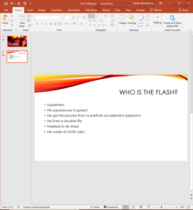Go to the Transitions tab
This screenshot has width=193, height=210.
click(x=56, y=10)
